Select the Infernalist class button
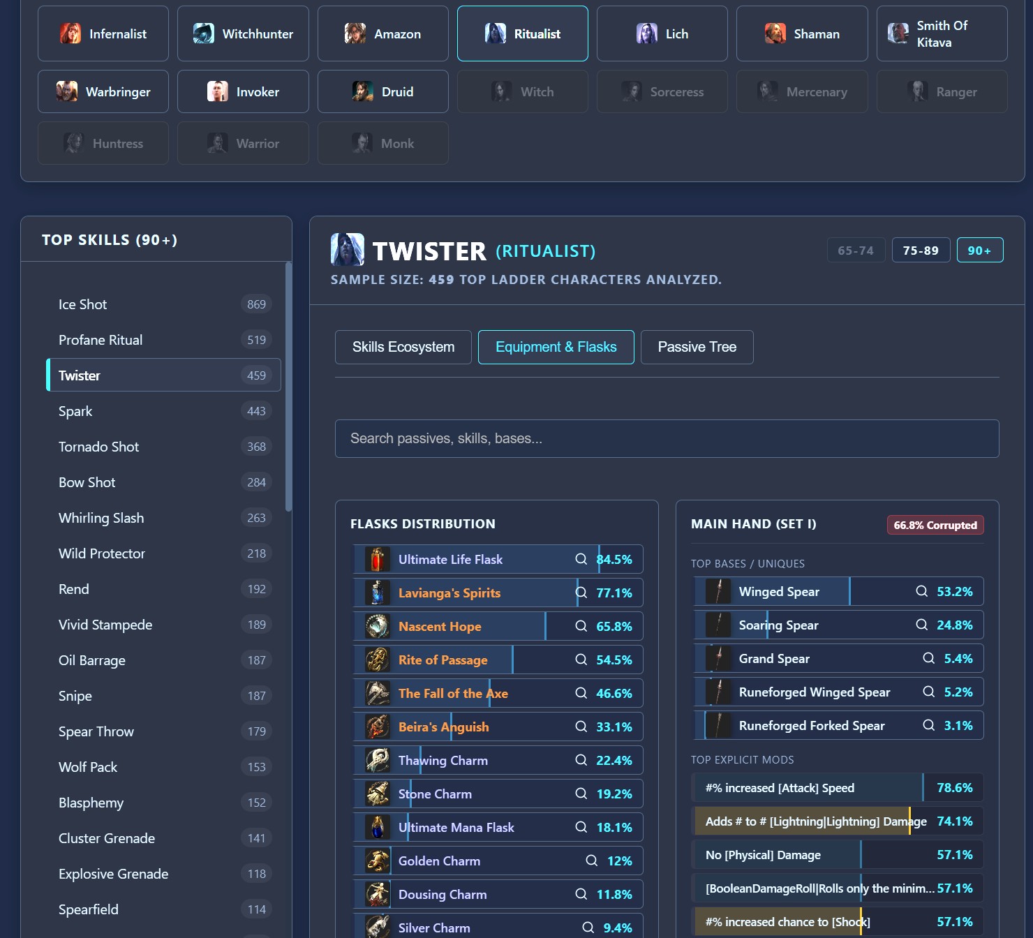1033x938 pixels. 103,33
